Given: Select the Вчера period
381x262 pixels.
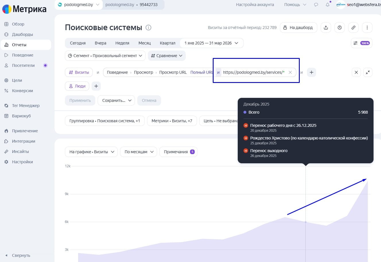Looking at the screenshot, I should (x=100, y=43).
